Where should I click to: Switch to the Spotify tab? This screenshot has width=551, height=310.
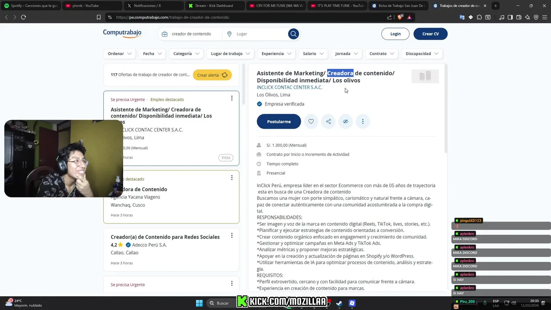(x=31, y=6)
